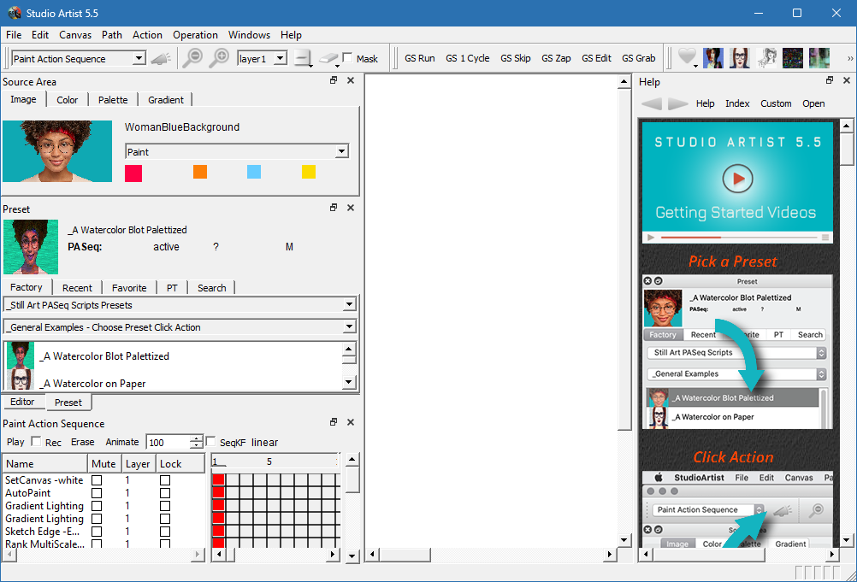Click the Help back arrow icon

point(652,103)
